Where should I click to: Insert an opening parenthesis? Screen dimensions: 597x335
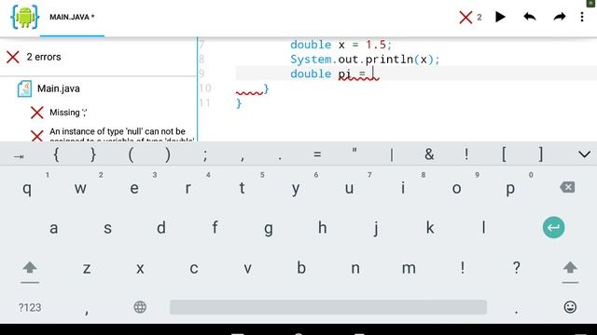tap(131, 154)
